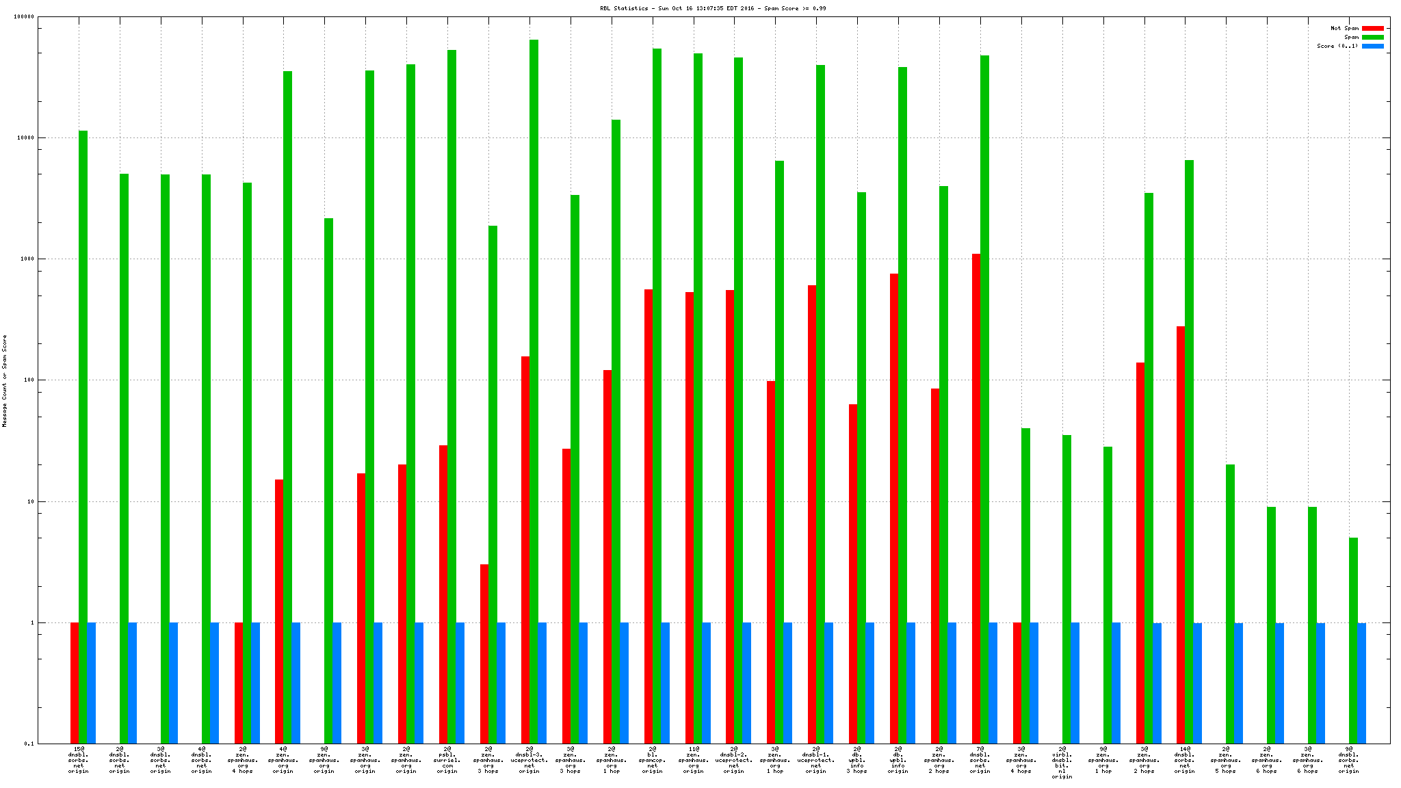Click the virbl.dnsbl.bit.nl origin axis label
Screen dimensions: 1401x788
tap(1062, 762)
